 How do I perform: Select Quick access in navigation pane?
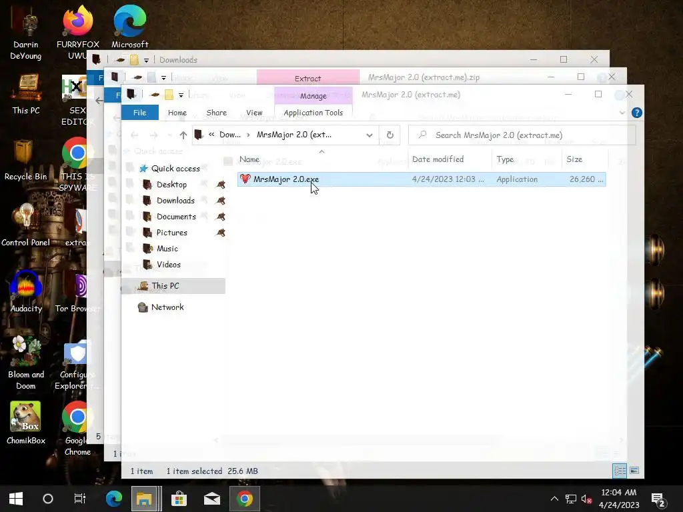175,169
